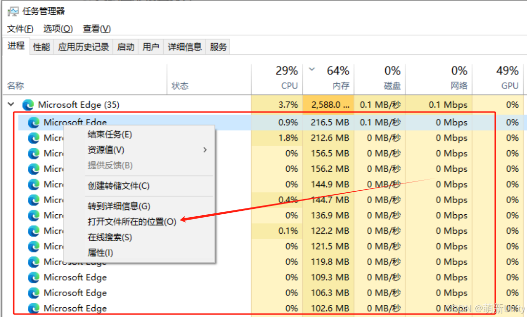Choose 结束任务(E) in context menu

139,134
